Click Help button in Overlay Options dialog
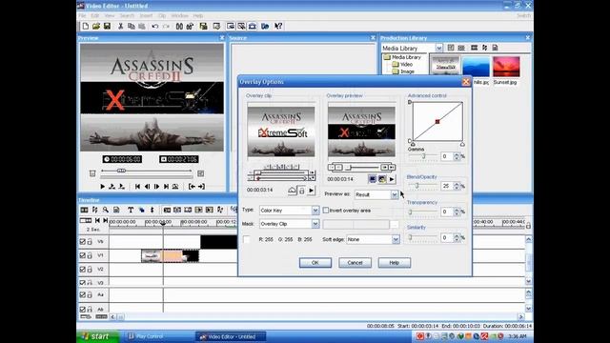The image size is (610, 343). click(x=394, y=263)
